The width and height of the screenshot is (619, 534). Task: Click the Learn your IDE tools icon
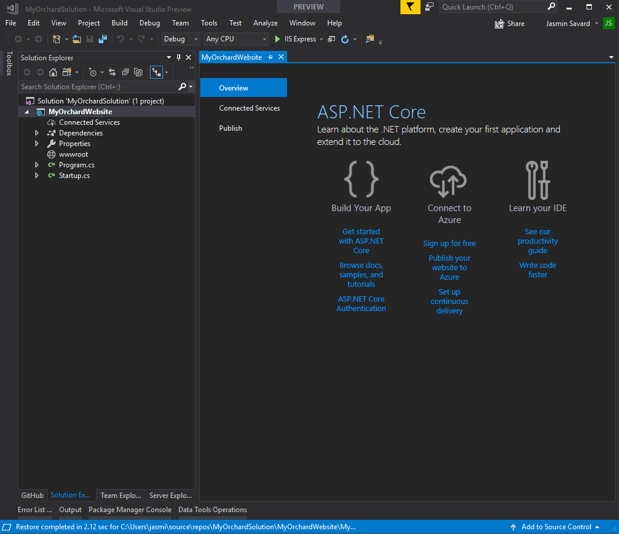pos(537,180)
